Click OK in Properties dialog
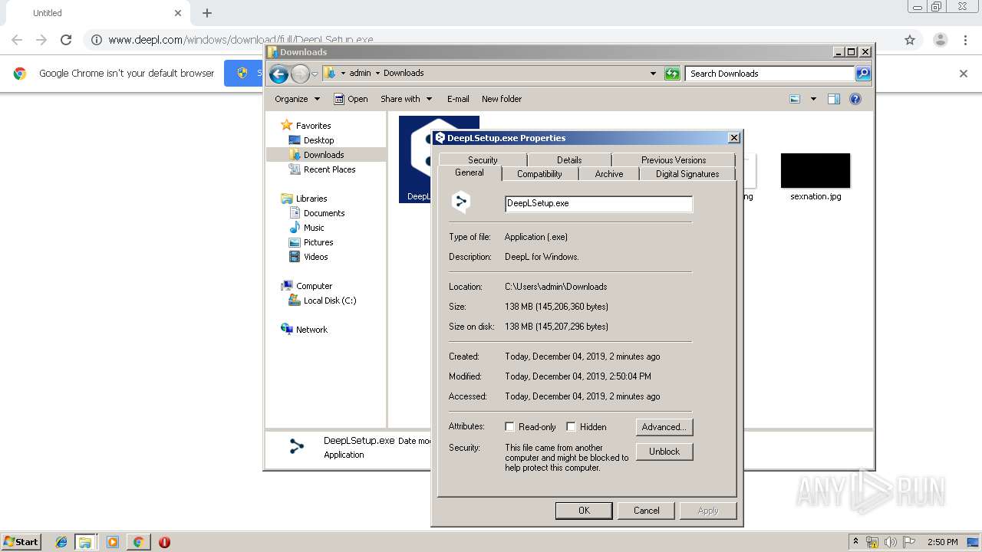 tap(584, 511)
